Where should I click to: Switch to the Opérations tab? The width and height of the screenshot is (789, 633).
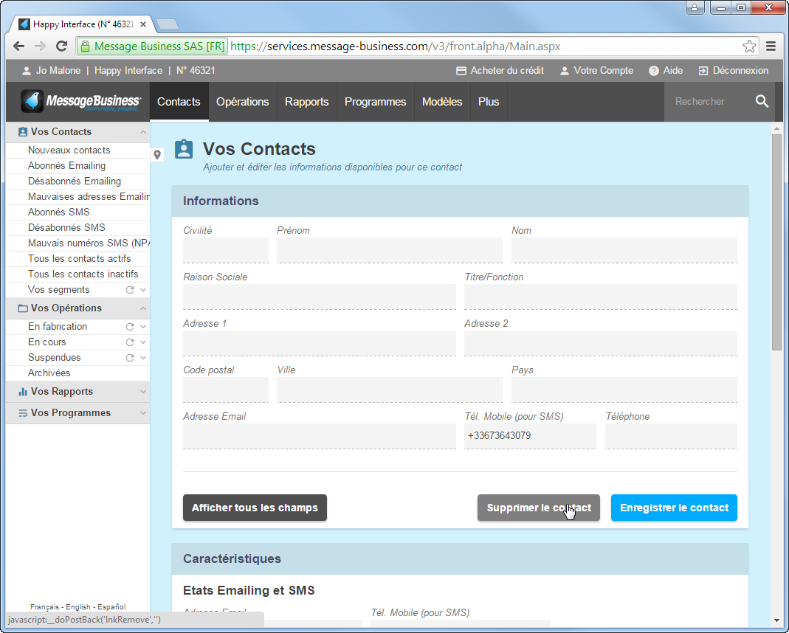pyautogui.click(x=242, y=102)
